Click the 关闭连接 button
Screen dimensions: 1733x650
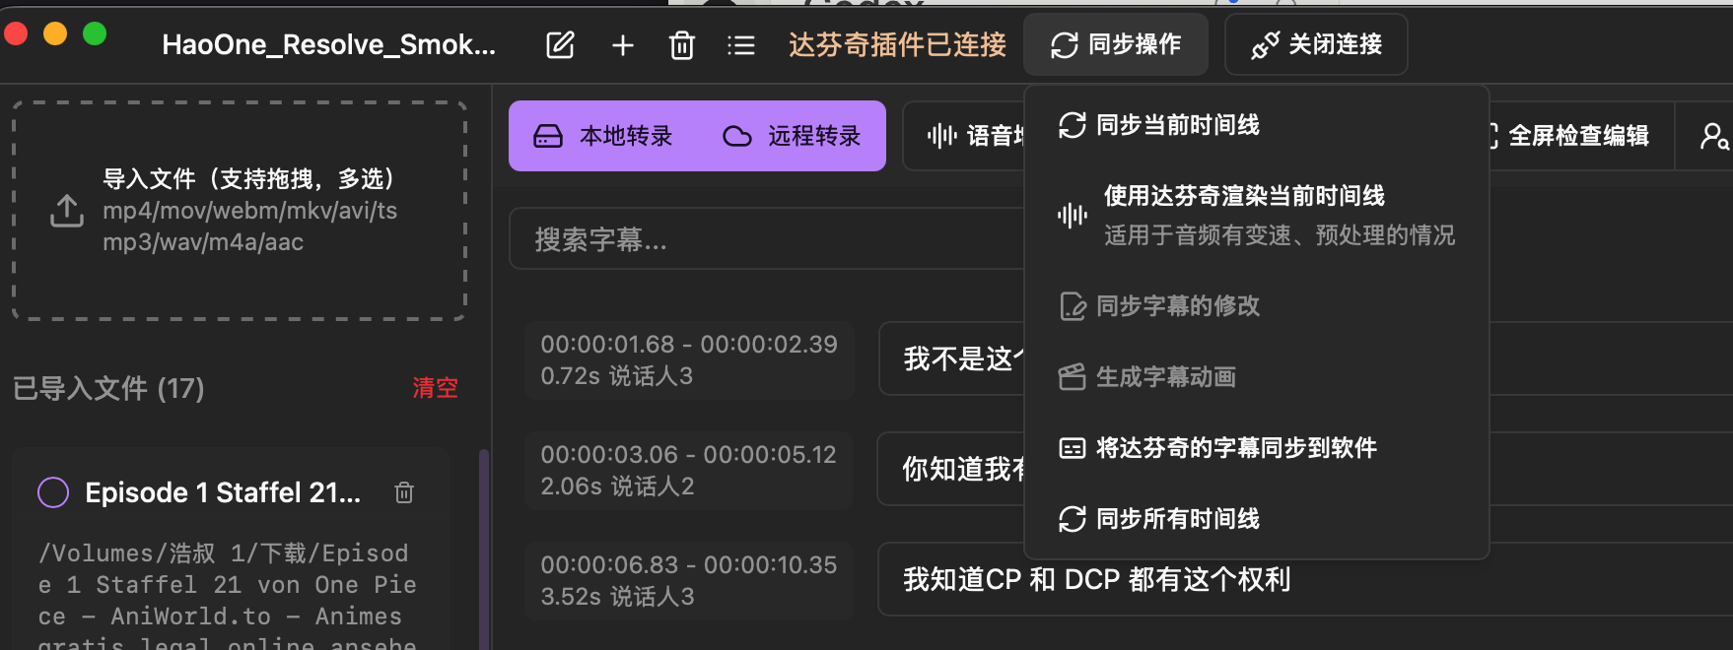coord(1316,44)
